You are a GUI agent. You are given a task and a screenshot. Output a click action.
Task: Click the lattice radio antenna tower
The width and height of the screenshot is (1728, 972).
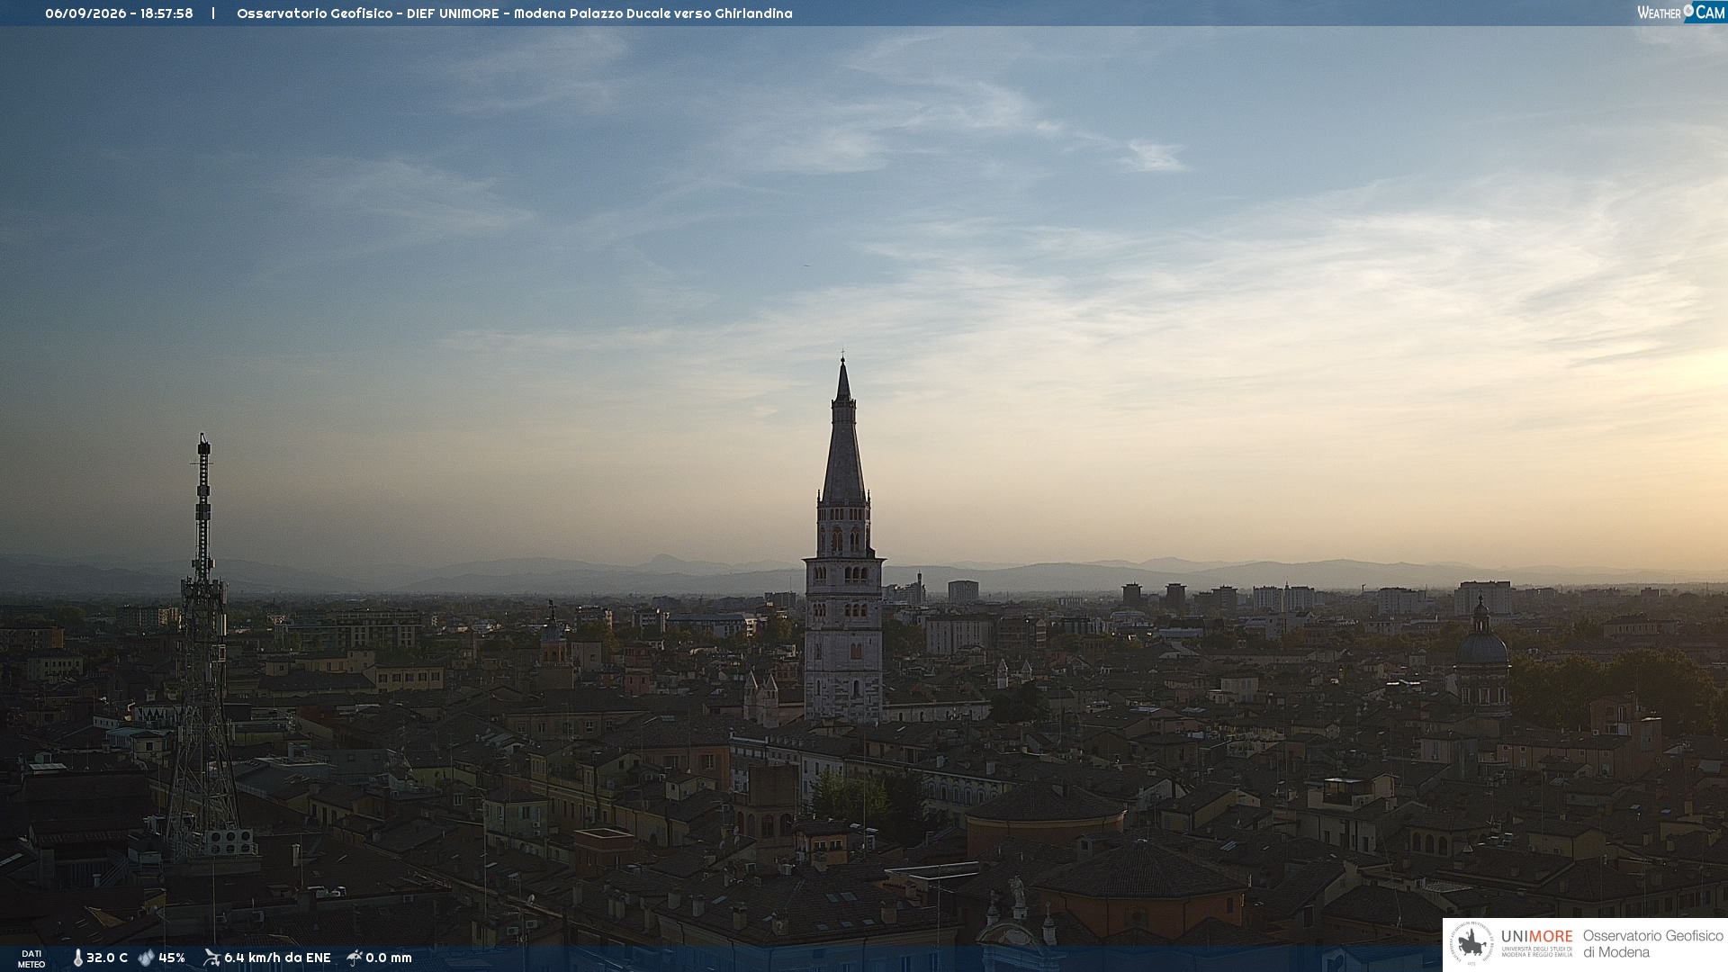pos(203,648)
